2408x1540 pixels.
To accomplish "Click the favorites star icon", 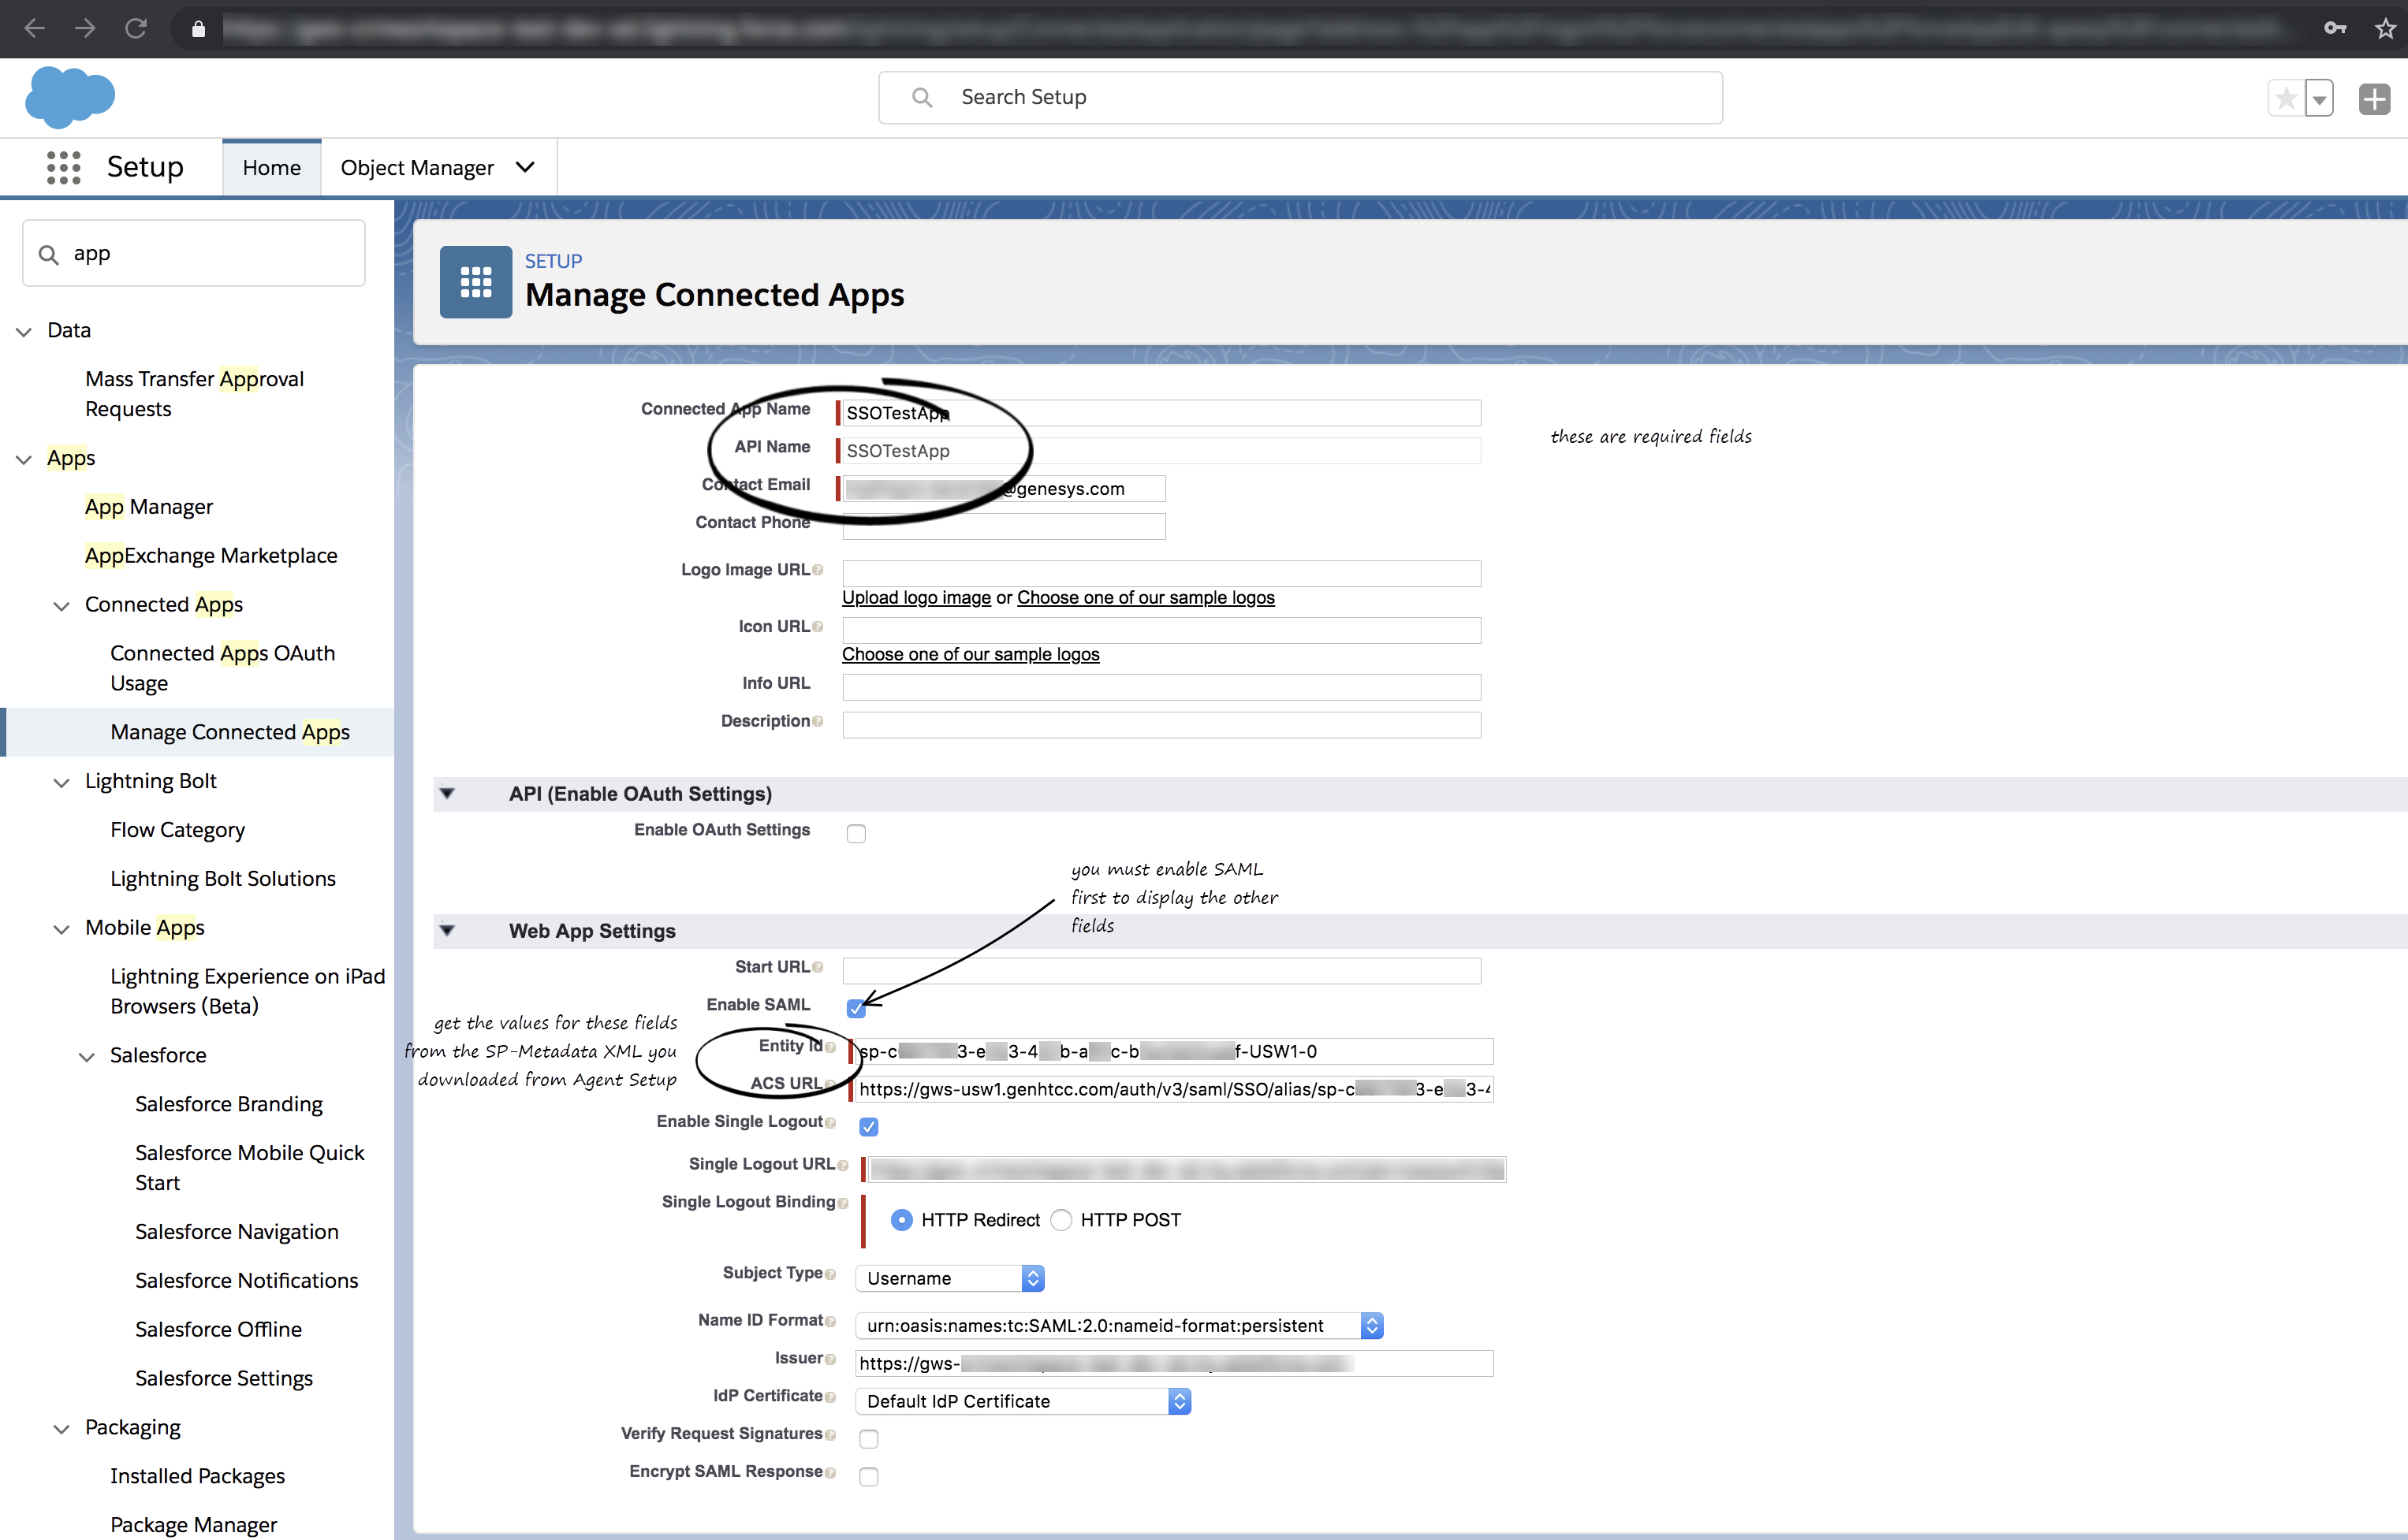I will coord(2285,98).
